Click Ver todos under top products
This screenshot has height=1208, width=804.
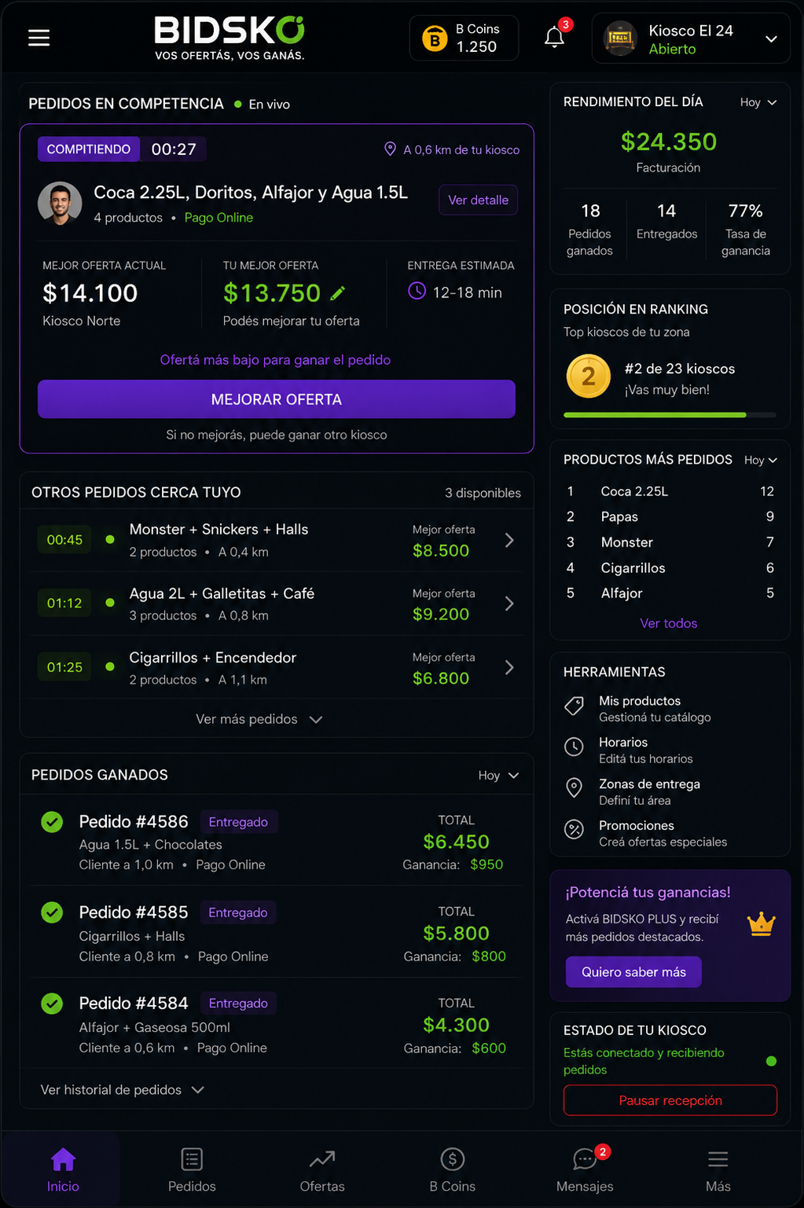(669, 623)
